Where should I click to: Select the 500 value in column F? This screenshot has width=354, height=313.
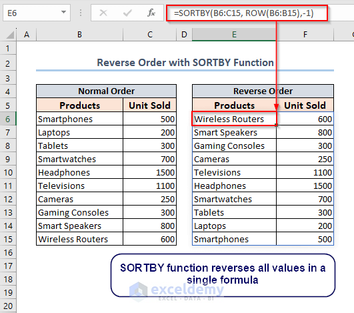[305, 239]
